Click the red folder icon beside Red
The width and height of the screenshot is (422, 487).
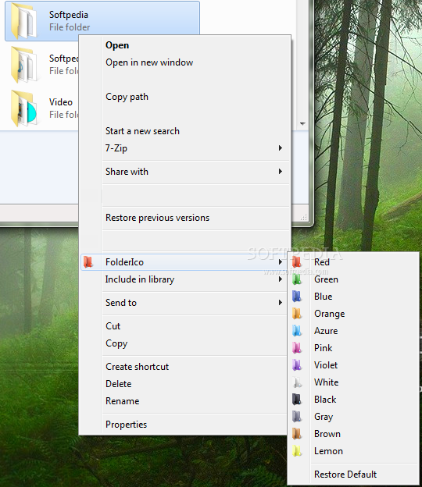297,261
